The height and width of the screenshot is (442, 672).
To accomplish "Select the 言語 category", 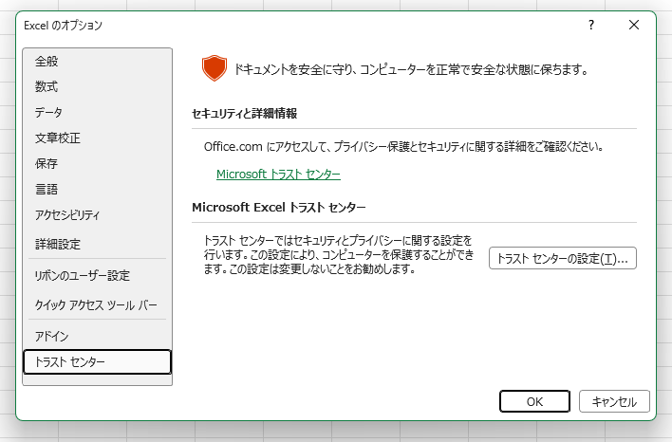I will pyautogui.click(x=47, y=190).
